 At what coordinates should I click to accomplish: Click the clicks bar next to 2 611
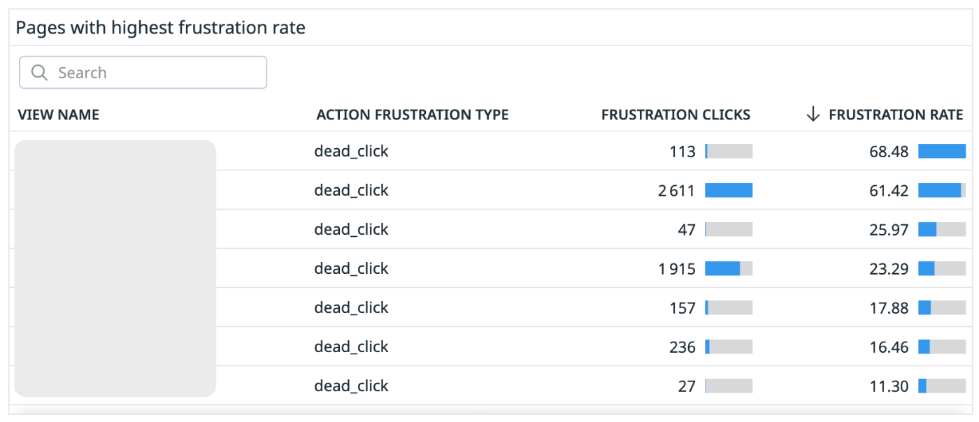[729, 190]
